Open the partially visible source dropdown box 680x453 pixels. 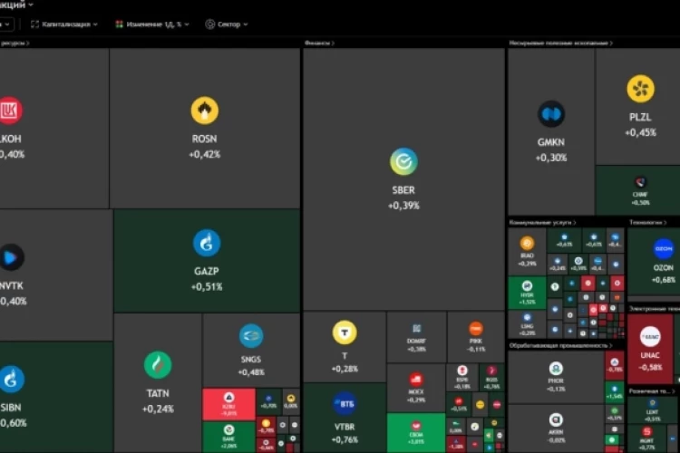click(6, 24)
